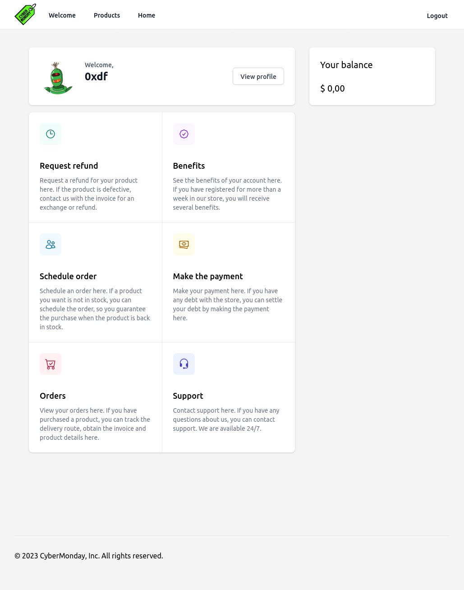
Task: Click the Your balance card
Action: [372, 76]
